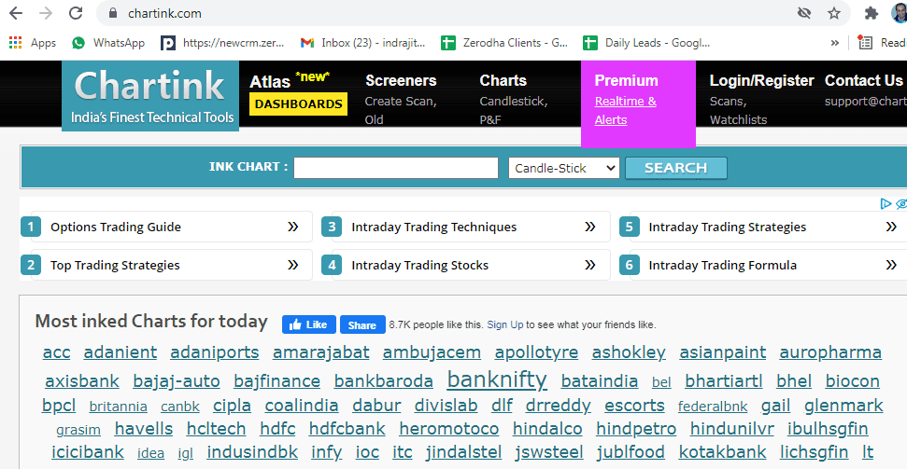
Task: Open the bajaj-auto chart link
Action: pyautogui.click(x=177, y=381)
